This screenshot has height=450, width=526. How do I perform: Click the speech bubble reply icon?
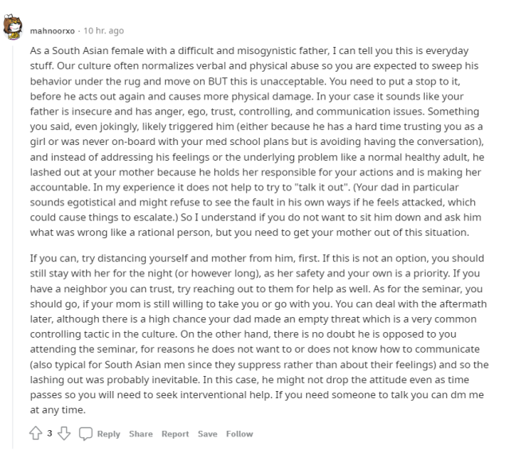coord(85,433)
